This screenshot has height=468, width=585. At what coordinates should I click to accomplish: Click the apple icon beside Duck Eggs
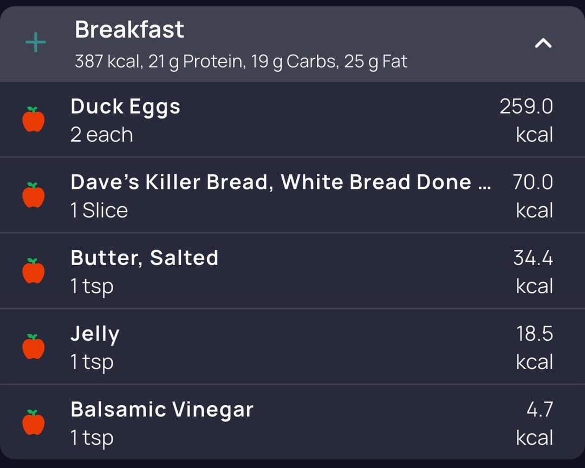(x=34, y=120)
